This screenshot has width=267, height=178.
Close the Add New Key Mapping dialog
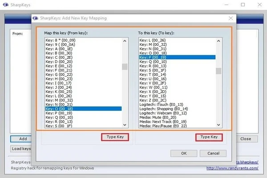(x=231, y=18)
